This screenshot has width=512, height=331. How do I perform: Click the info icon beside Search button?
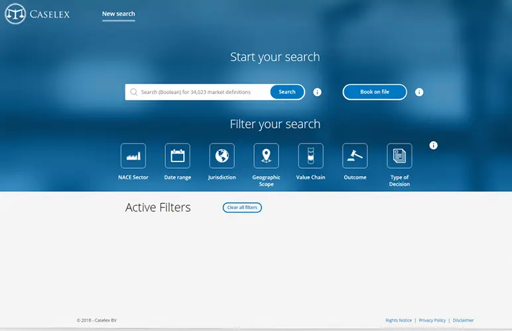click(317, 93)
